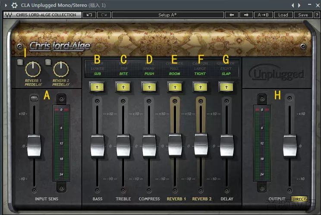The width and height of the screenshot is (321, 215).
Task: Cycle the Delay mode arrow button
Action: [x=227, y=87]
